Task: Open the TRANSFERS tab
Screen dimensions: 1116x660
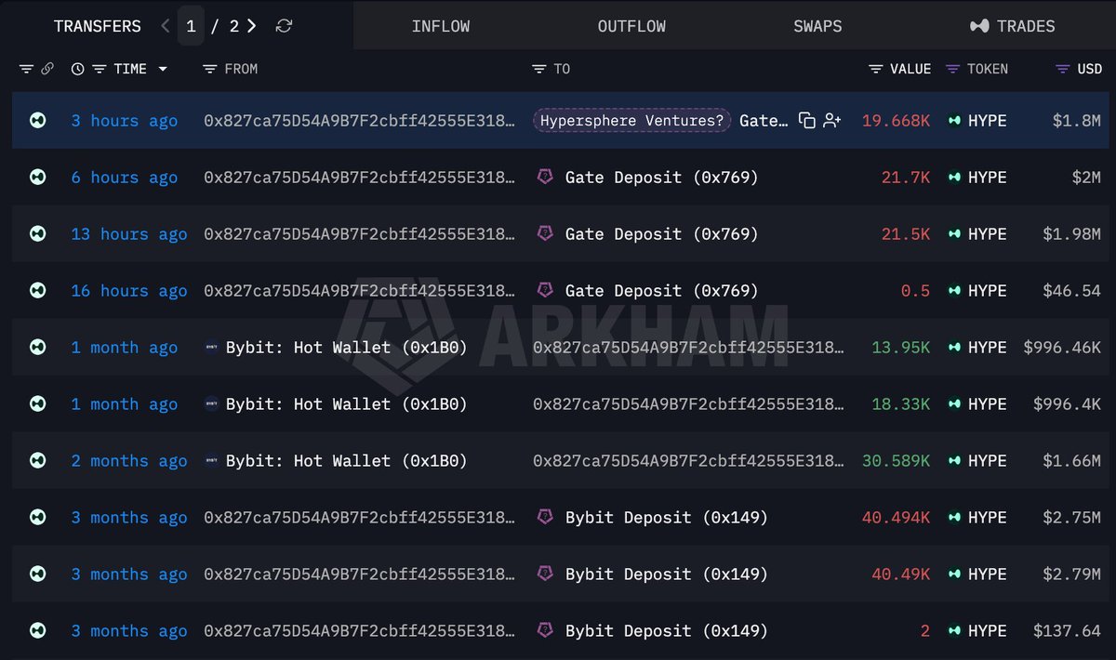Action: coord(98,26)
